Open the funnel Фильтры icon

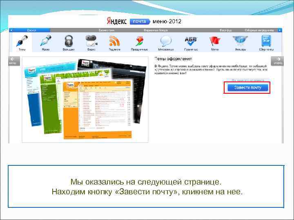[x=240, y=41]
